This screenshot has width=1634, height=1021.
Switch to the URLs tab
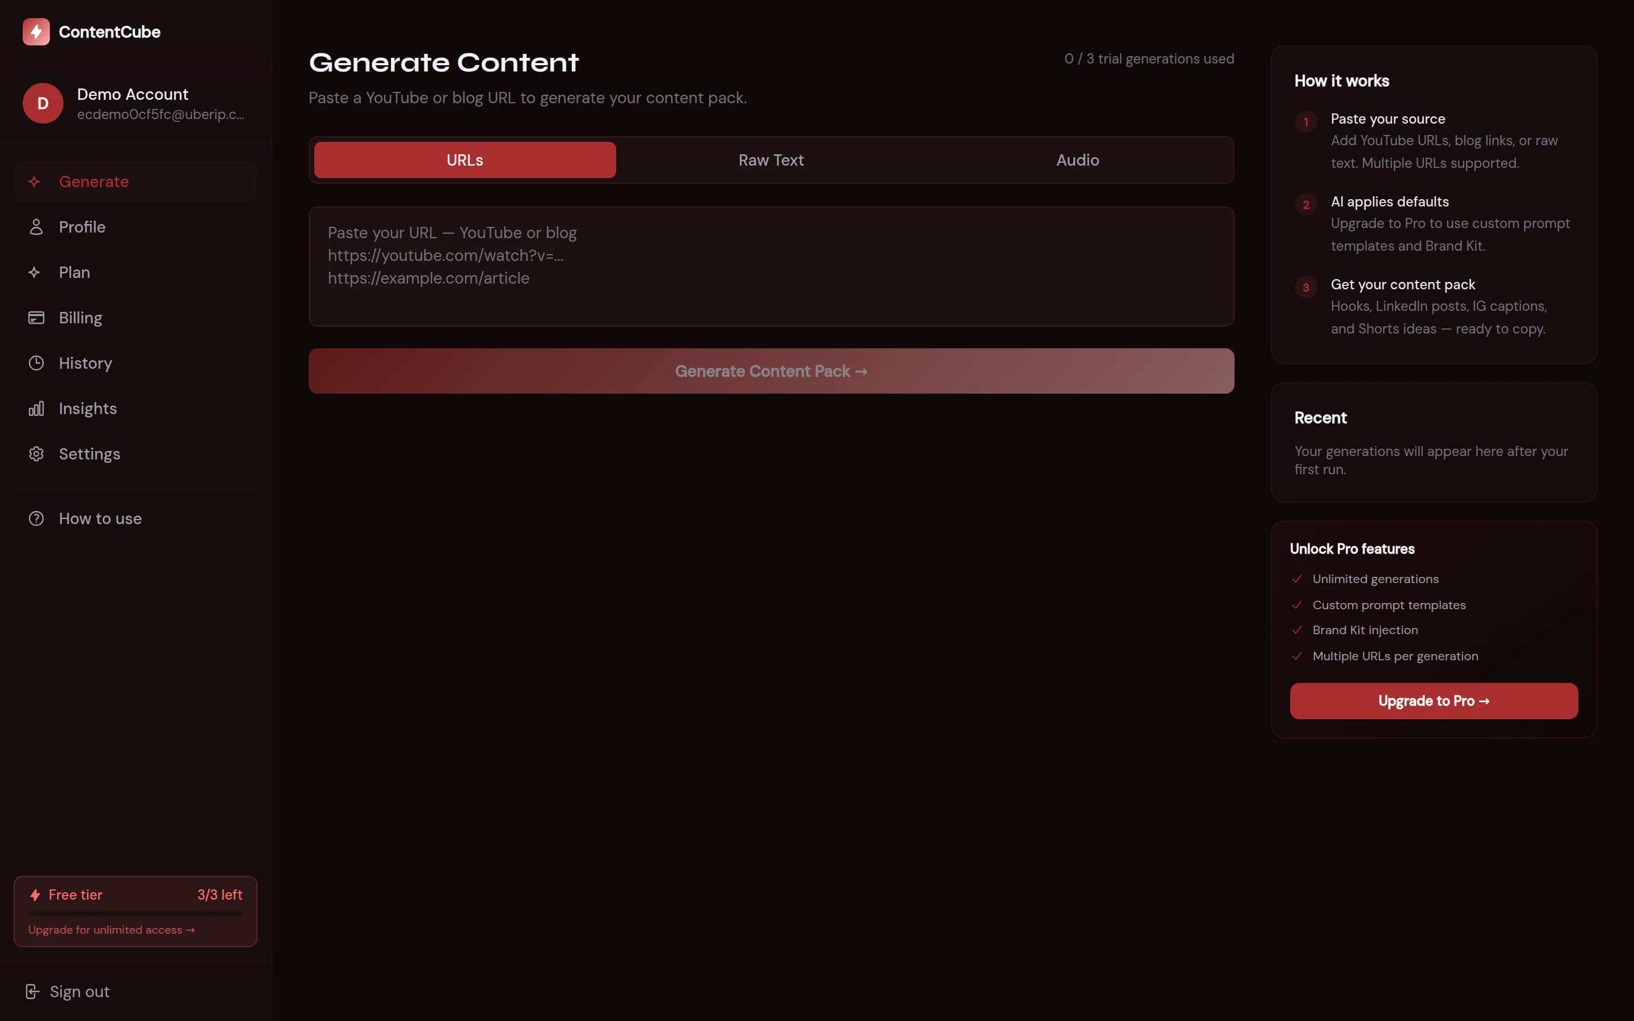click(465, 160)
